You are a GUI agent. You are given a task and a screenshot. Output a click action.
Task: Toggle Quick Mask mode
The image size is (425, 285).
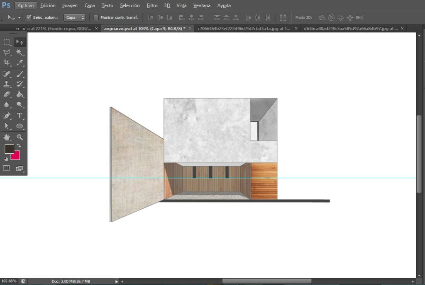[x=7, y=168]
